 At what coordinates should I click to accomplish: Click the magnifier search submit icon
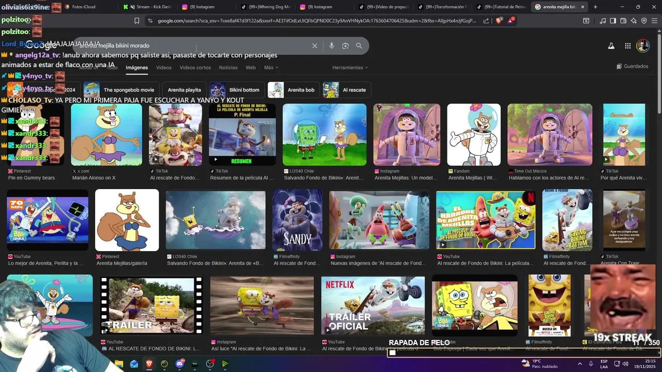[359, 46]
